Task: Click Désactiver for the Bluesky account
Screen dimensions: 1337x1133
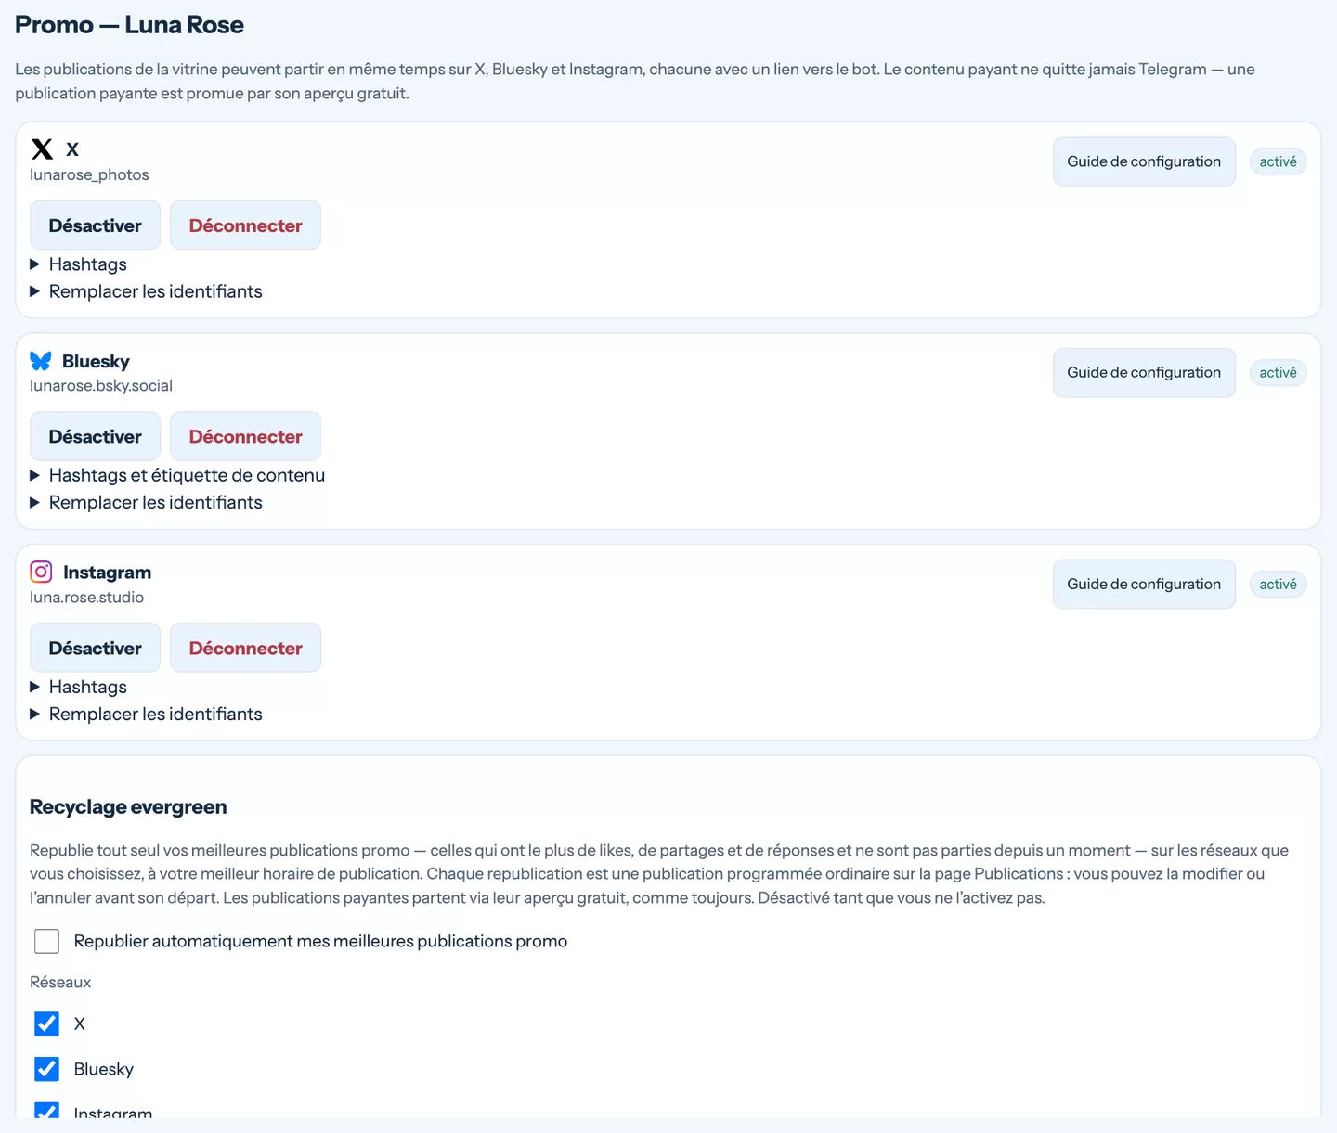Action: click(96, 436)
